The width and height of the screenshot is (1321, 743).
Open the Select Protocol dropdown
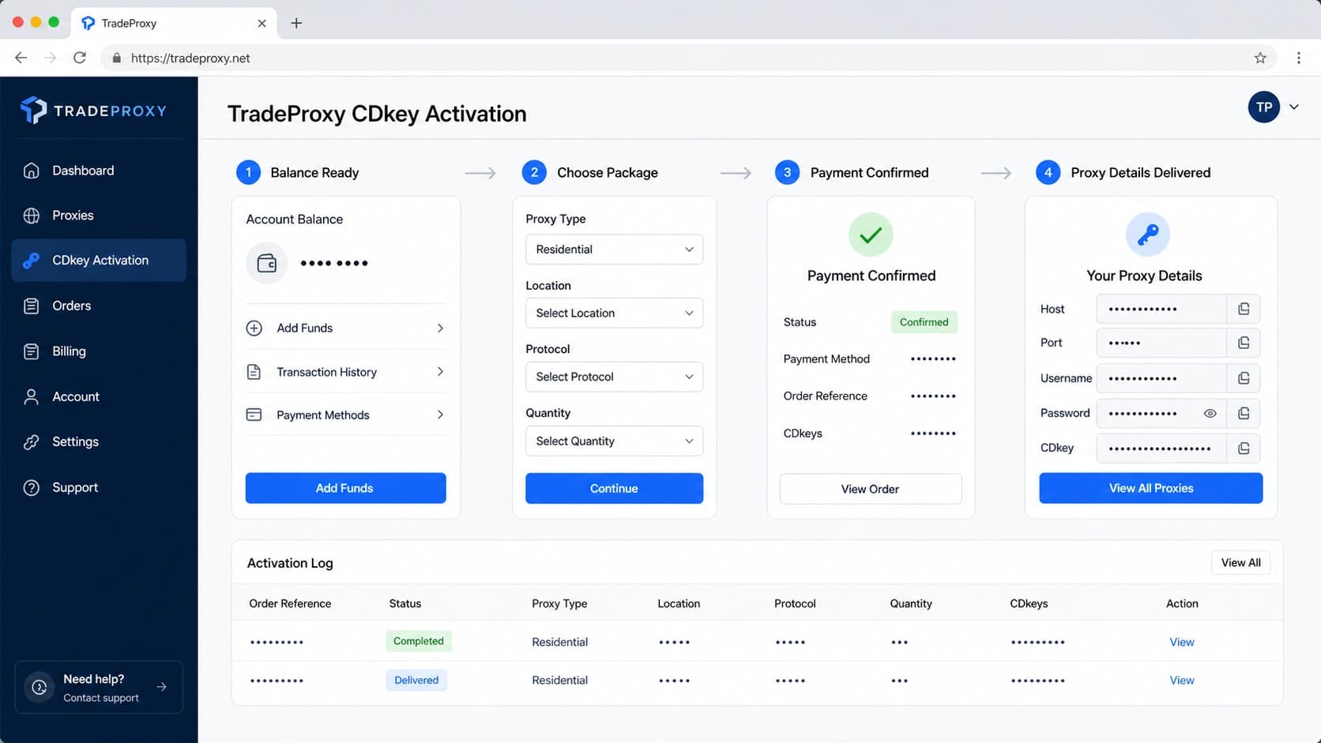(x=615, y=377)
